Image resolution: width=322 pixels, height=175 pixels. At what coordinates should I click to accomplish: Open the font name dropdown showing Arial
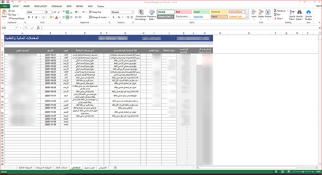(44, 12)
